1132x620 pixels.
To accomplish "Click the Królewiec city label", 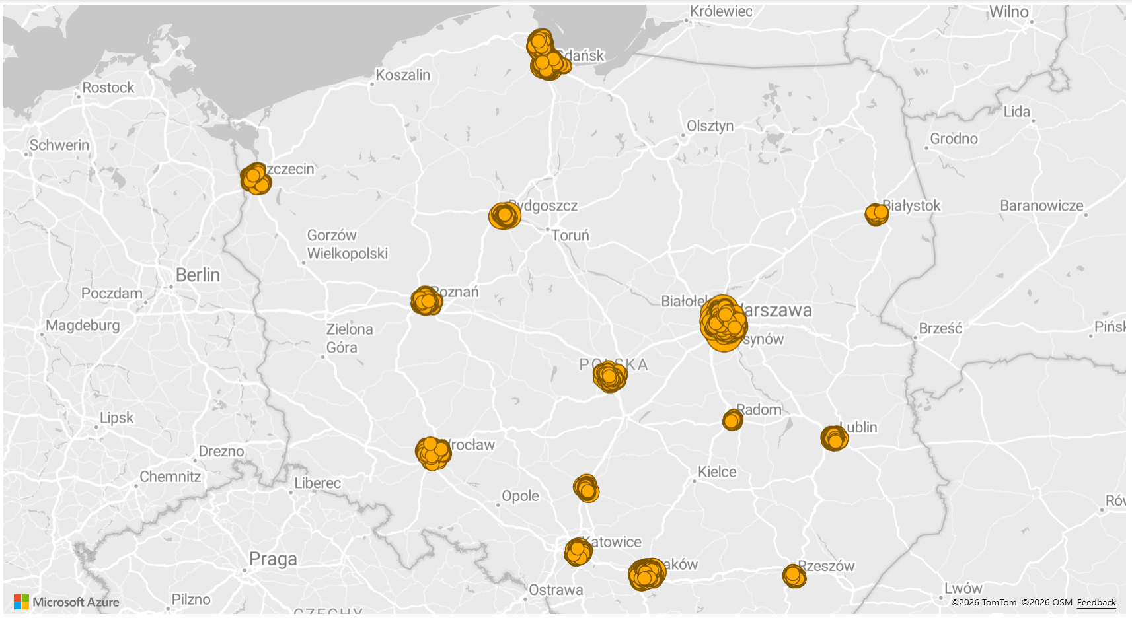I will coord(721,11).
